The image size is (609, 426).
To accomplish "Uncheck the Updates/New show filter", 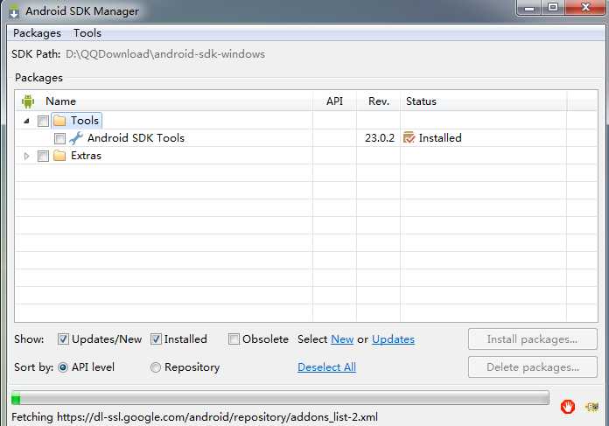I will coord(63,339).
